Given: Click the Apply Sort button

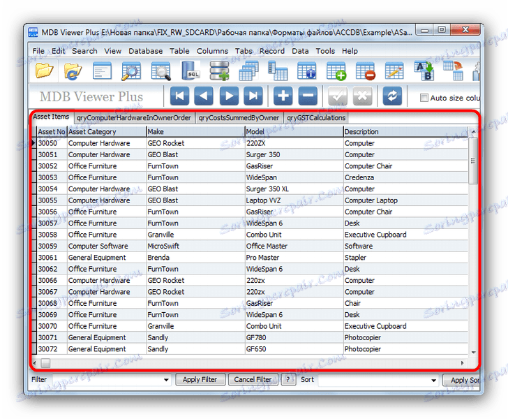Looking at the screenshot, I should pyautogui.click(x=462, y=380).
